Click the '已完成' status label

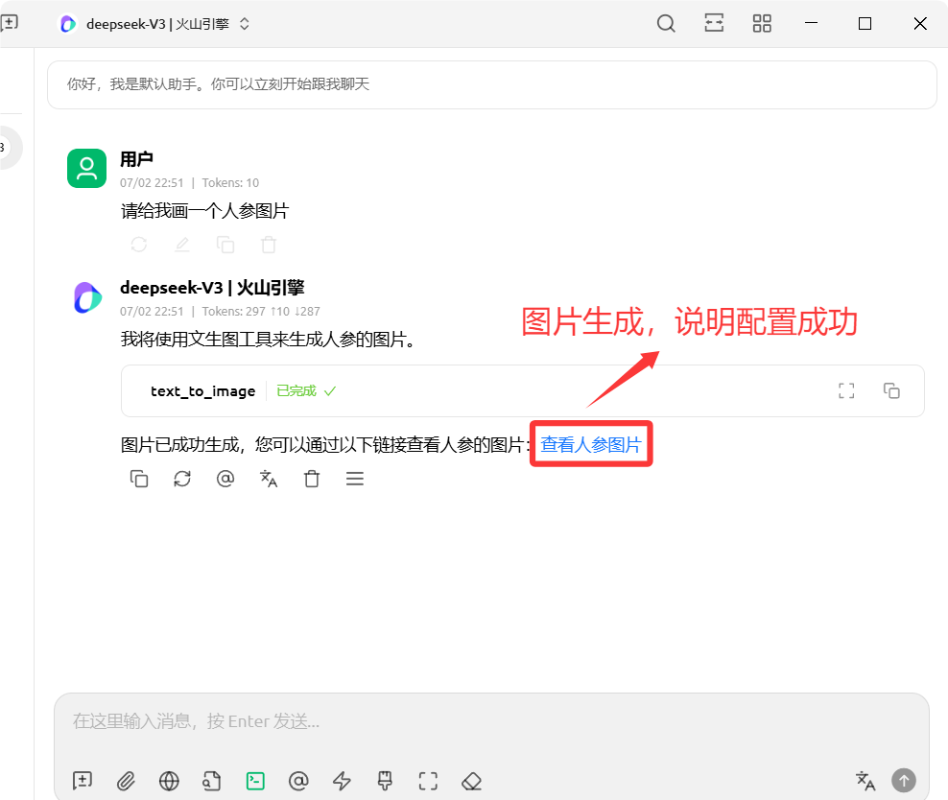[296, 391]
